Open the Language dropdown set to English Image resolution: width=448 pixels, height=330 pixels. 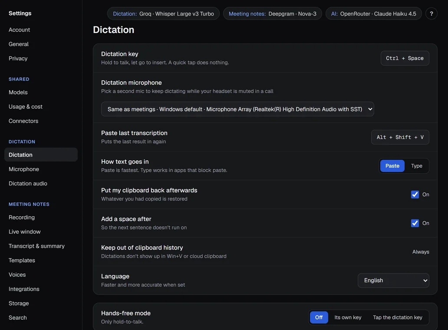click(393, 280)
